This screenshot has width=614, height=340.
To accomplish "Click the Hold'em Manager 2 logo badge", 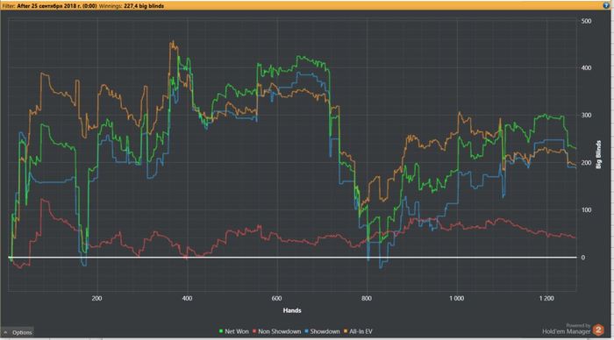I will 598,330.
